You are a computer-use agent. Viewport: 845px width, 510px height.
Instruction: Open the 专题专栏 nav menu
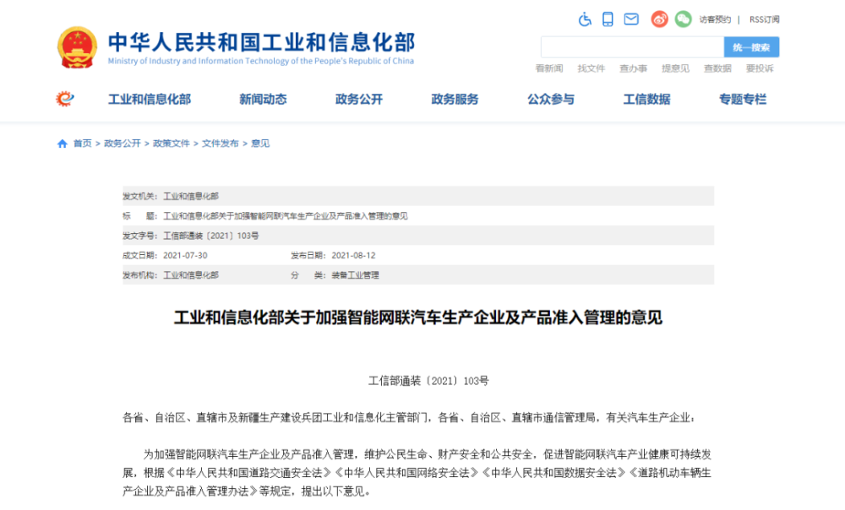click(x=743, y=99)
